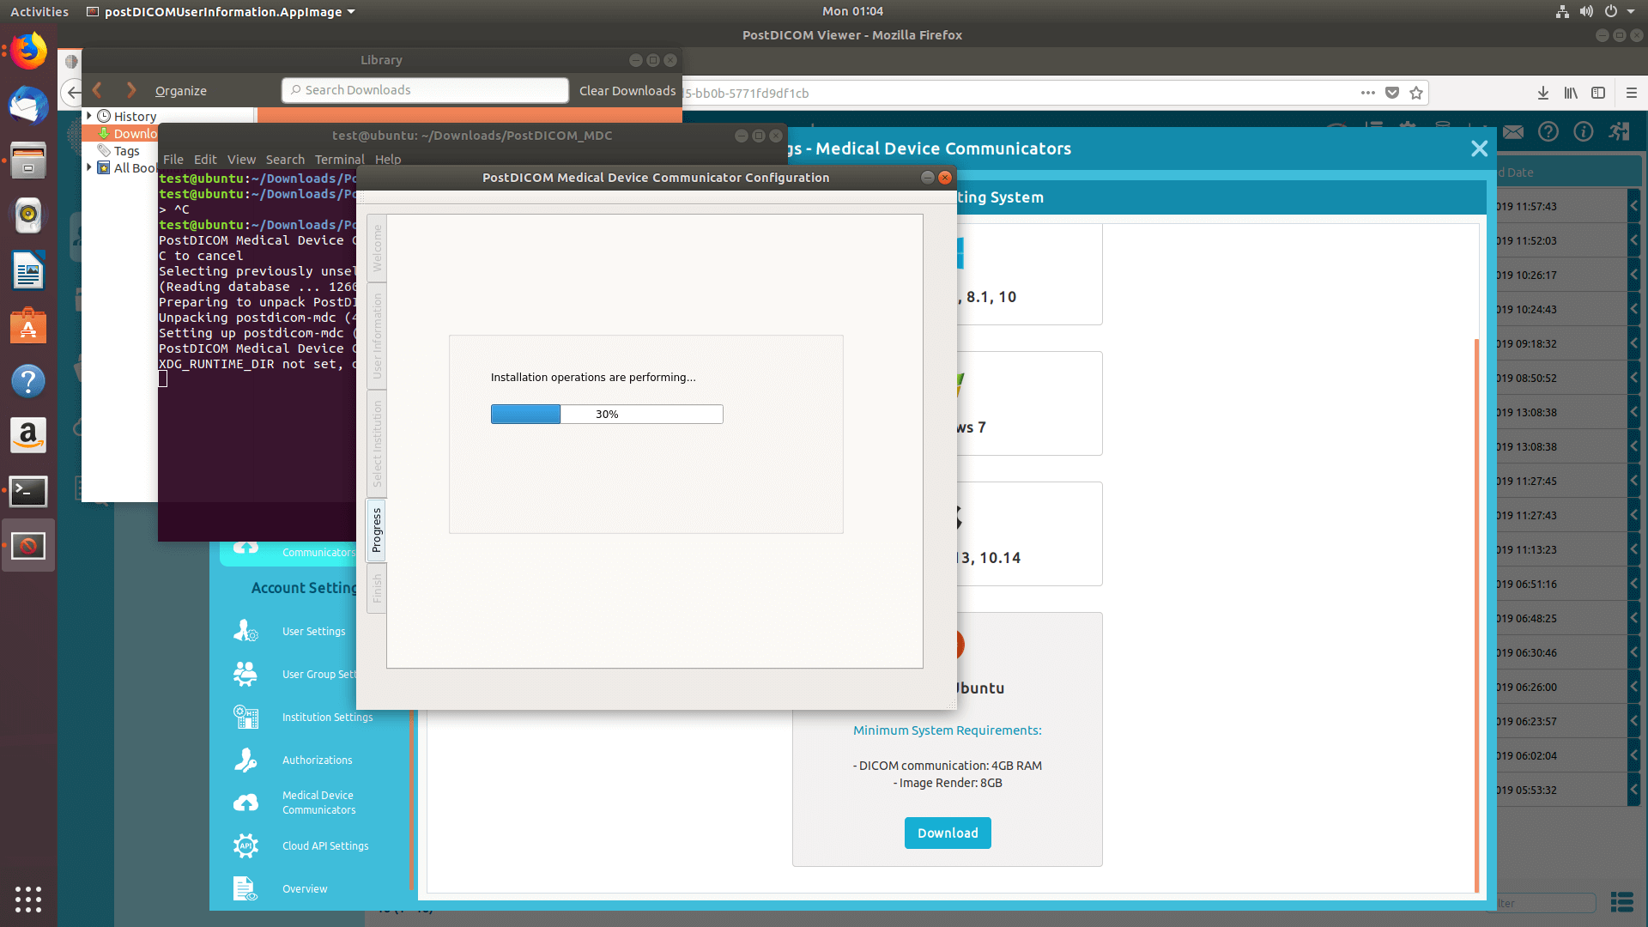Open the Terminal menu in terminal window
This screenshot has height=927, width=1648.
(x=339, y=159)
